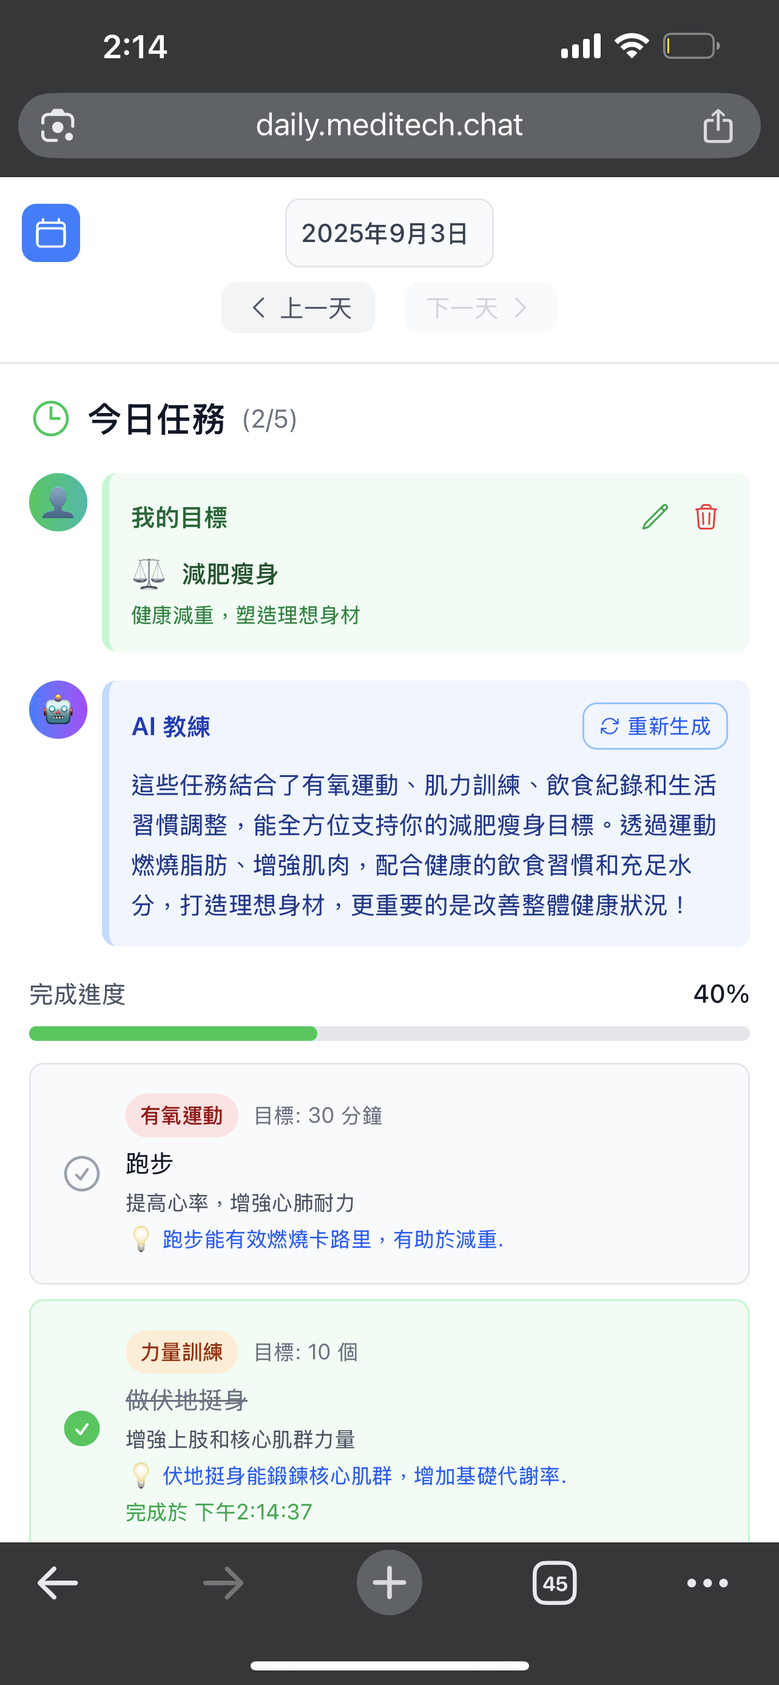Open new tab with plus icon
The image size is (779, 1685).
(x=389, y=1583)
